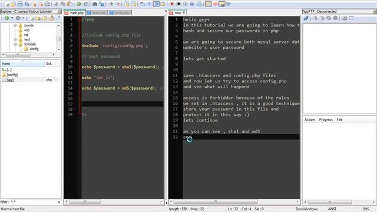Screen dimensions: 377x212
Task: Click the NppFTP abort round icon
Action: pos(335,18)
